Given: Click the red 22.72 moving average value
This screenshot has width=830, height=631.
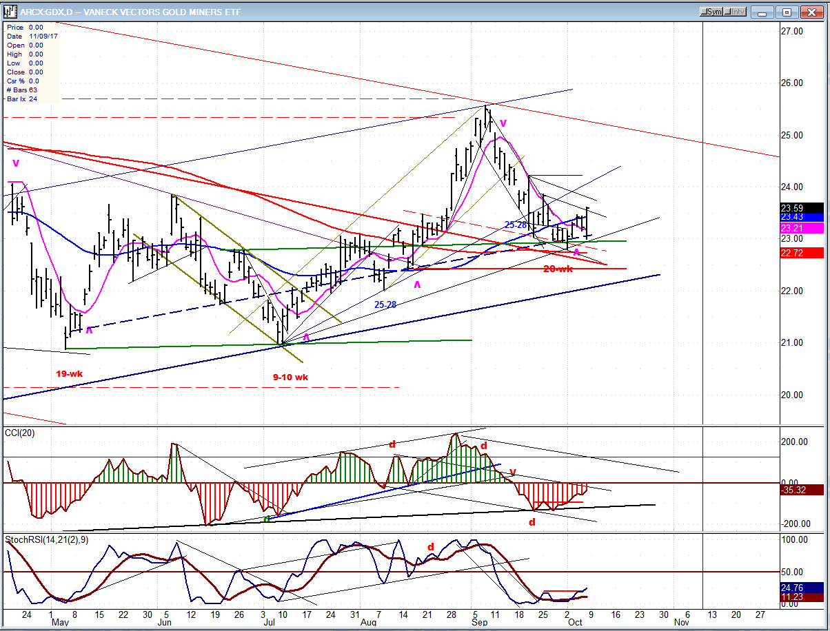Looking at the screenshot, I should [802, 253].
